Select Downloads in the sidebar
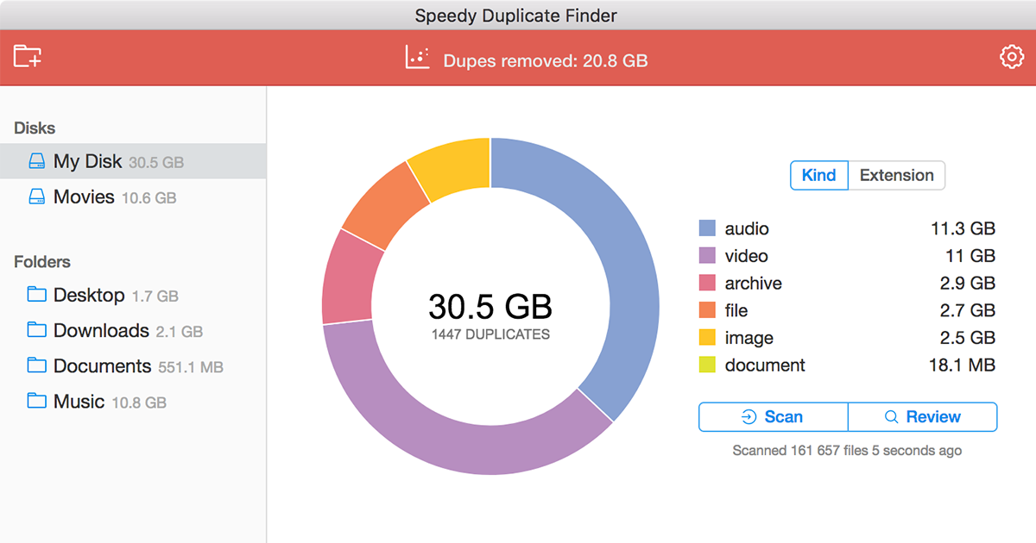 133,330
